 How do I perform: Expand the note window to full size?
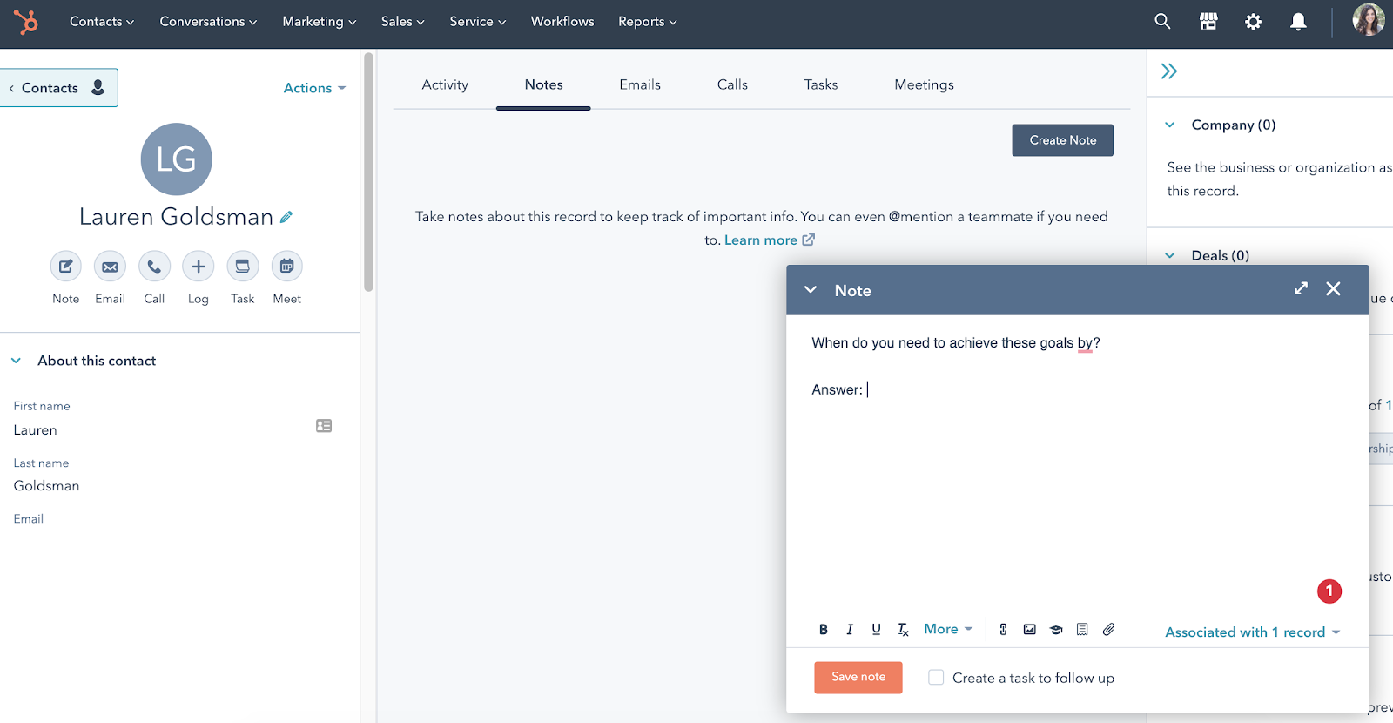point(1301,288)
